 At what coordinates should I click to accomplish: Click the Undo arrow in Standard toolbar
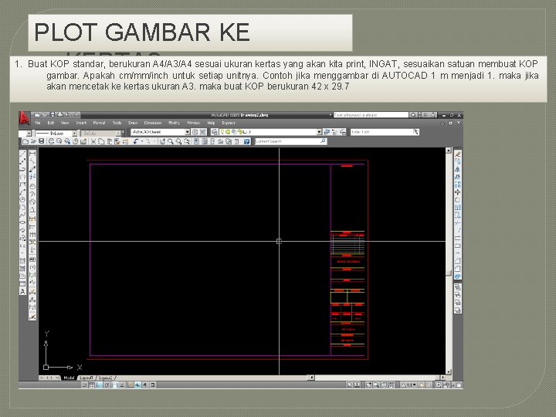pos(135,141)
